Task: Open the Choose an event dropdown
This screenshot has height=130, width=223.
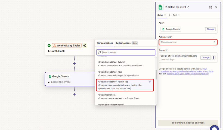Action: click(188, 42)
